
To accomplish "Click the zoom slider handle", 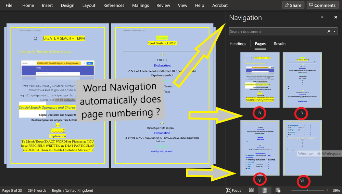I will (308, 190).
